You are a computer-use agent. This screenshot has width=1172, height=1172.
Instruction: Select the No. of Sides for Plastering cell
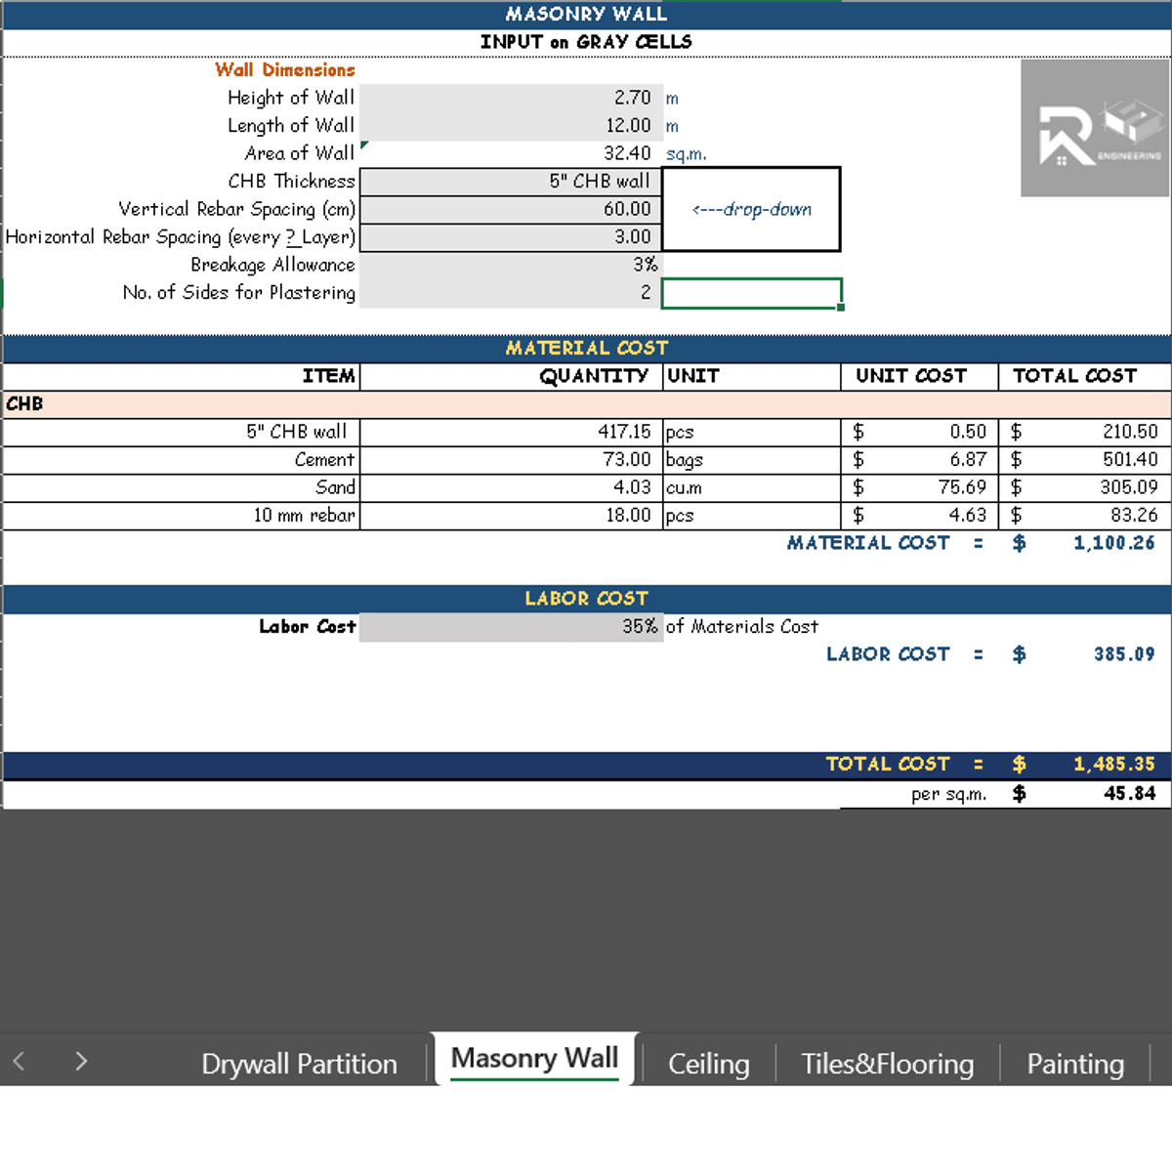coord(511,293)
